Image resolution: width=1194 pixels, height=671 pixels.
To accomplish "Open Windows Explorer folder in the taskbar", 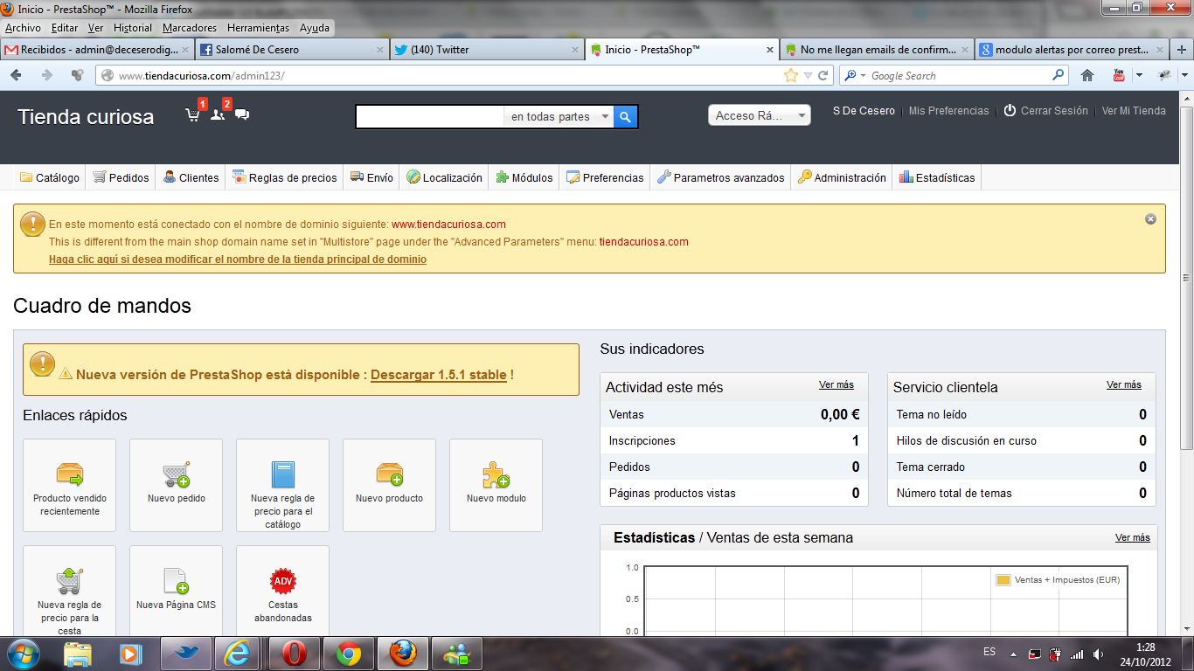I will [x=78, y=654].
